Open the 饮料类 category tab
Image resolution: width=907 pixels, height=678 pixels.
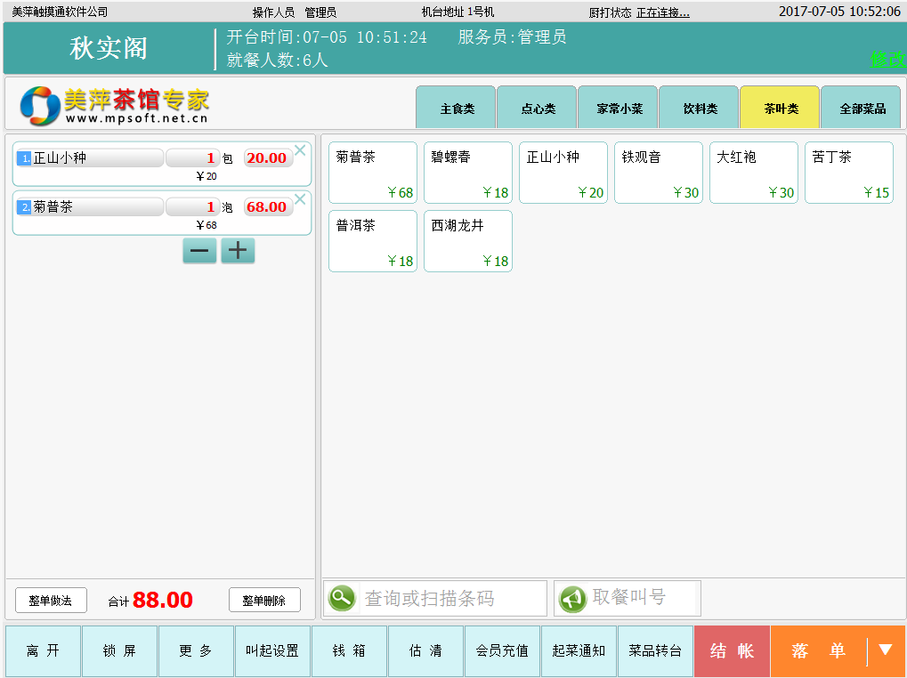pyautogui.click(x=700, y=109)
